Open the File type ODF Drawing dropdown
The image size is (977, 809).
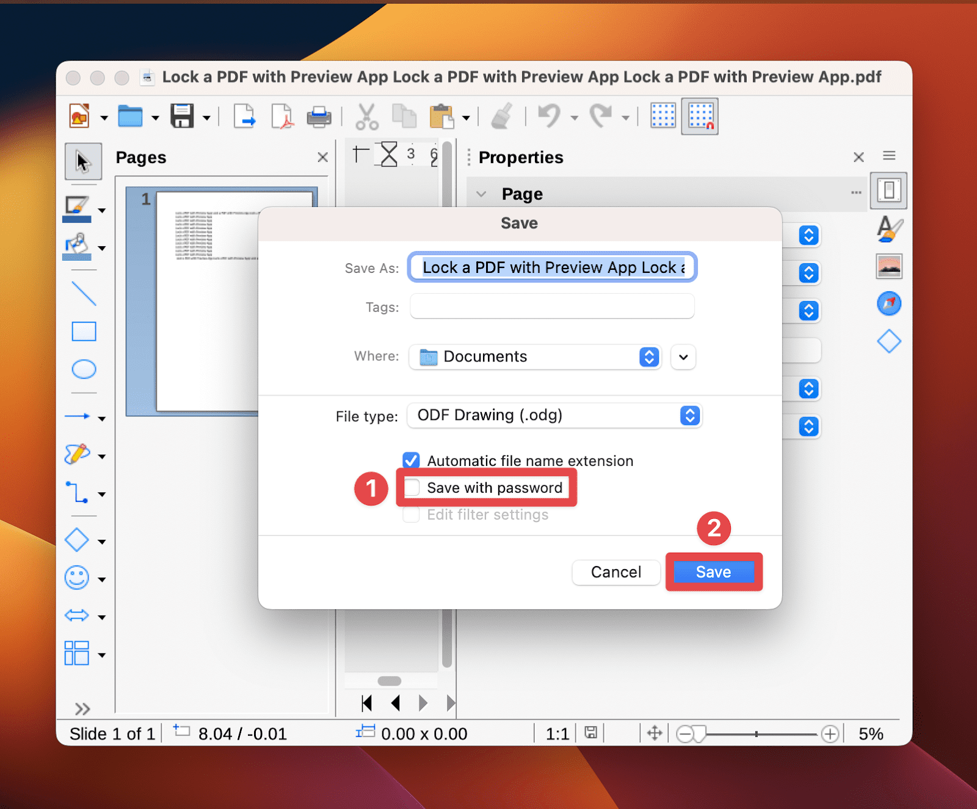click(554, 416)
